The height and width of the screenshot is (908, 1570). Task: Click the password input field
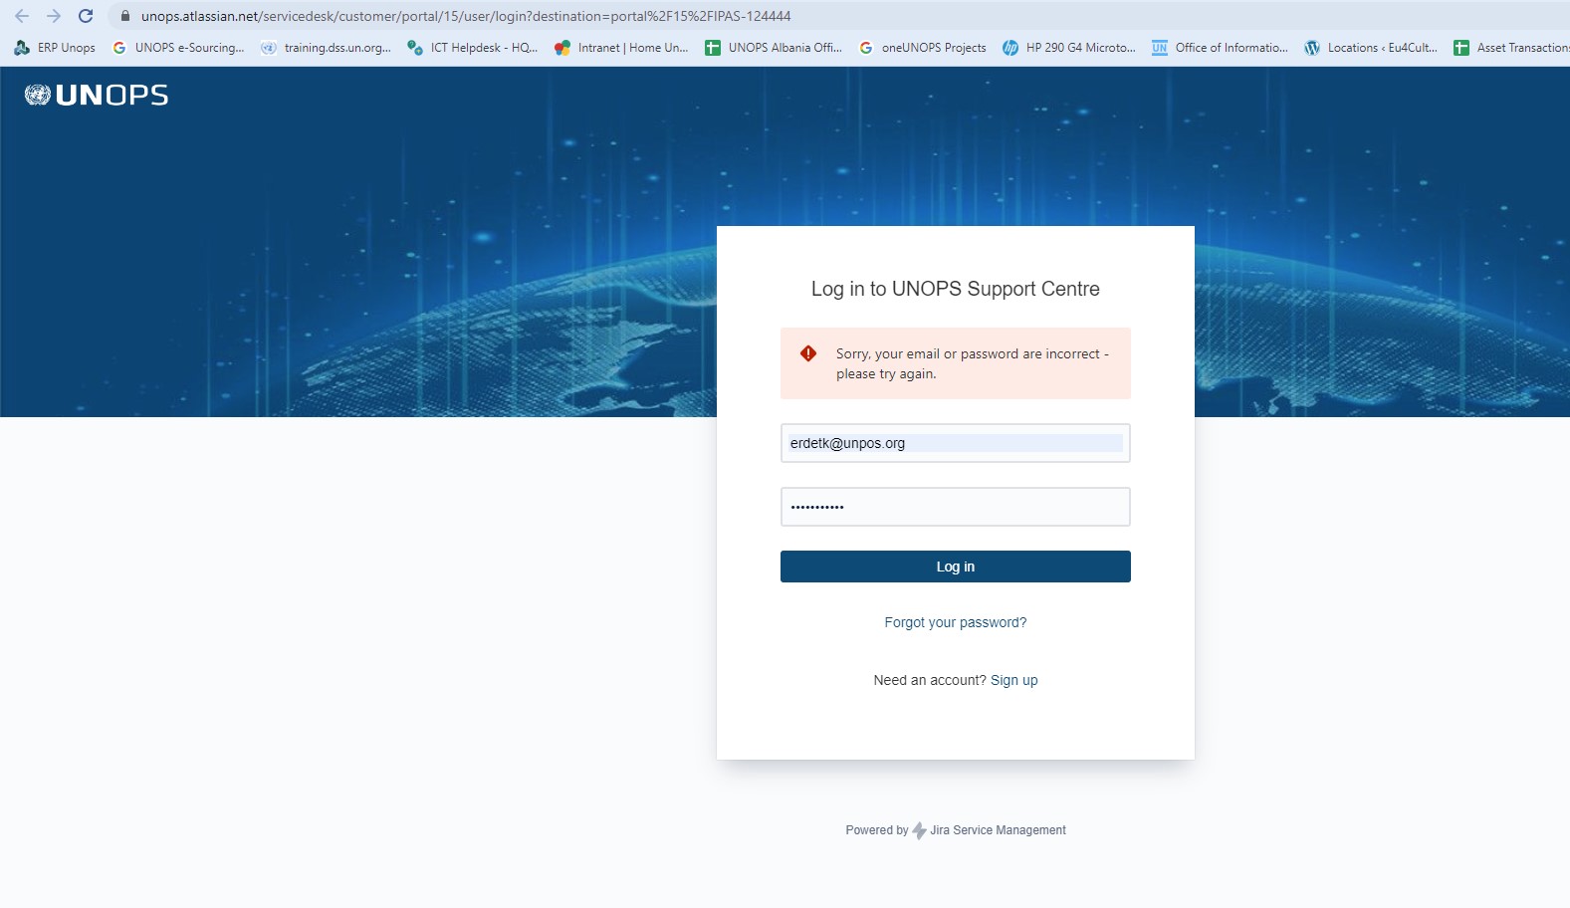955,507
